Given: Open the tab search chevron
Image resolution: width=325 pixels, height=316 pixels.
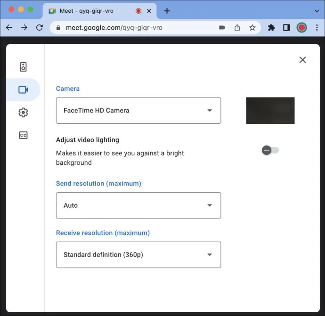Looking at the screenshot, I should (x=317, y=11).
